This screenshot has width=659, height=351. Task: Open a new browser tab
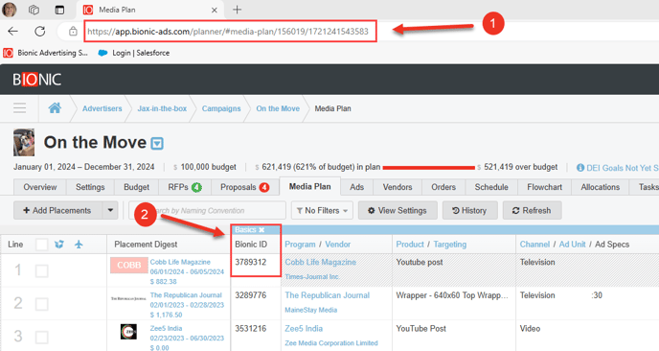click(237, 10)
